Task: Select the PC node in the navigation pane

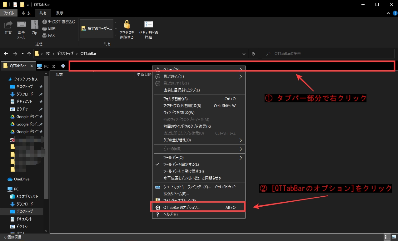Action: pos(16,189)
